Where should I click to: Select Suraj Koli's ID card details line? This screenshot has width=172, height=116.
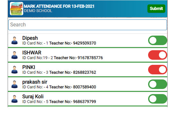point(59,102)
